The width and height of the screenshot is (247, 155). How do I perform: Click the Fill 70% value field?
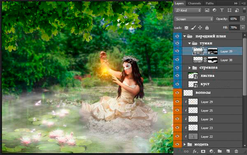234,28
